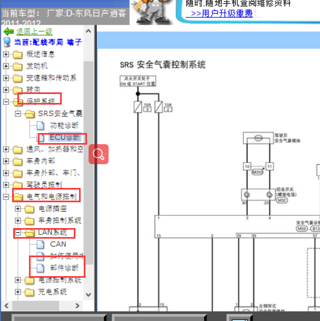
Task: Expand the 车身外部、车门 node
Action: 6,173
